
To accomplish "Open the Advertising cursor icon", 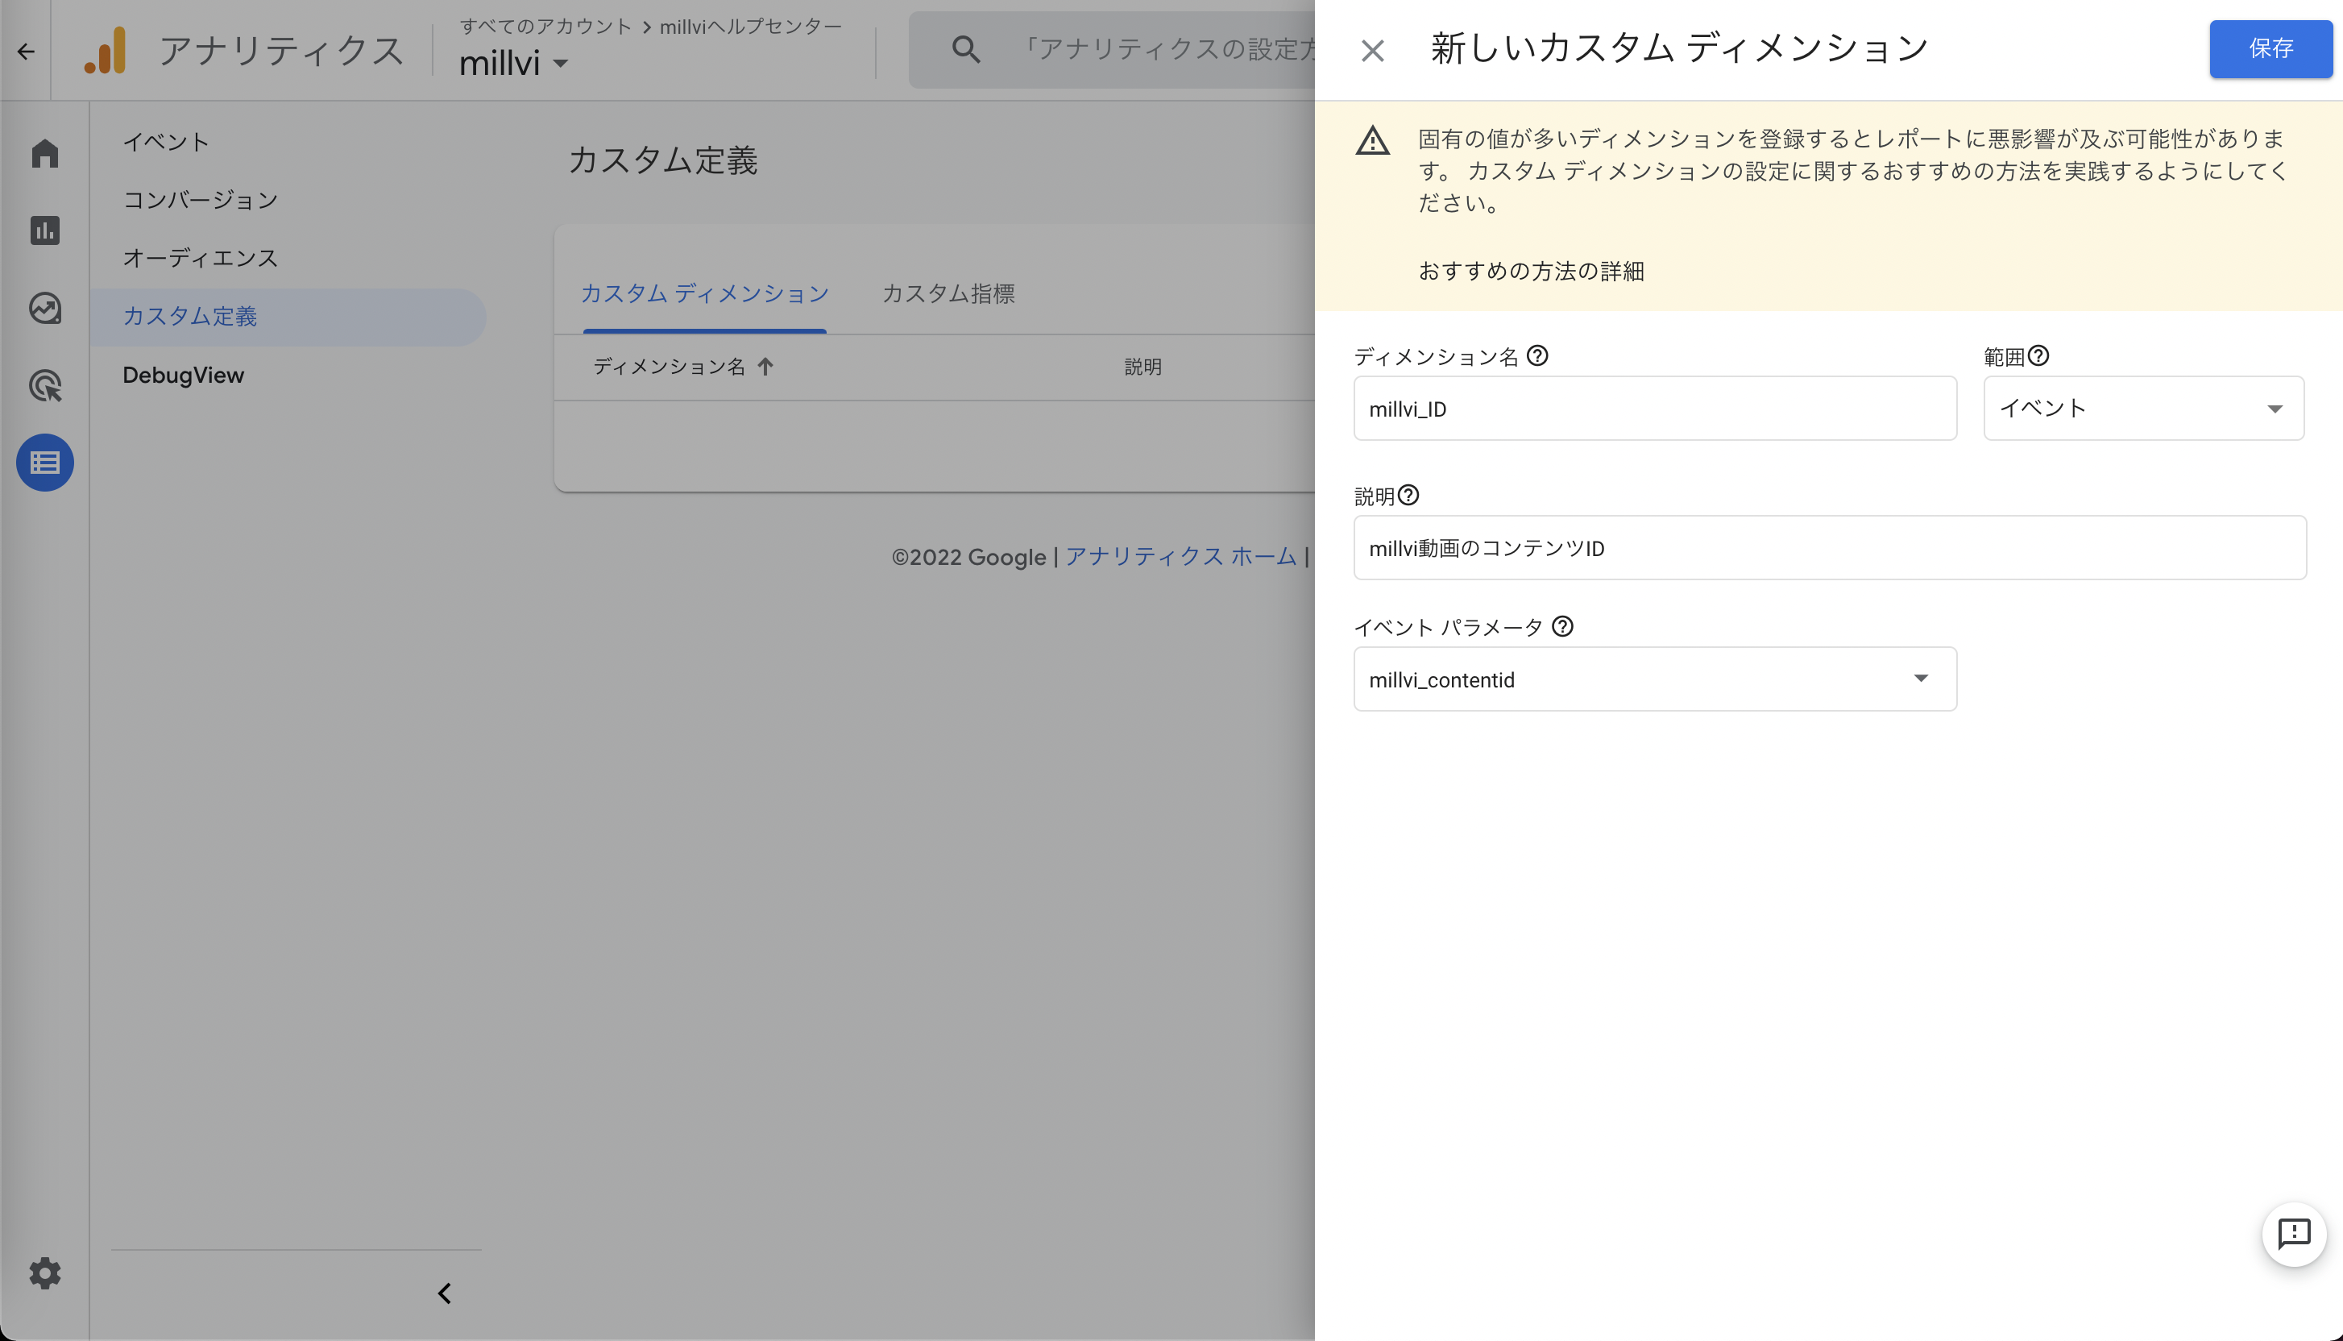I will (44, 385).
